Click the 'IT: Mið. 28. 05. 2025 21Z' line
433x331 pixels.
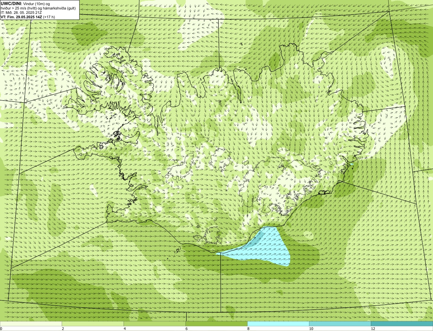coord(21,12)
